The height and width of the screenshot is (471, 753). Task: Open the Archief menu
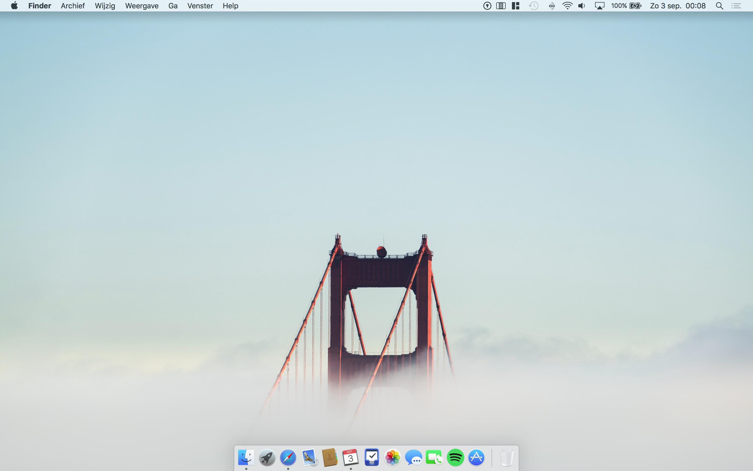point(72,6)
